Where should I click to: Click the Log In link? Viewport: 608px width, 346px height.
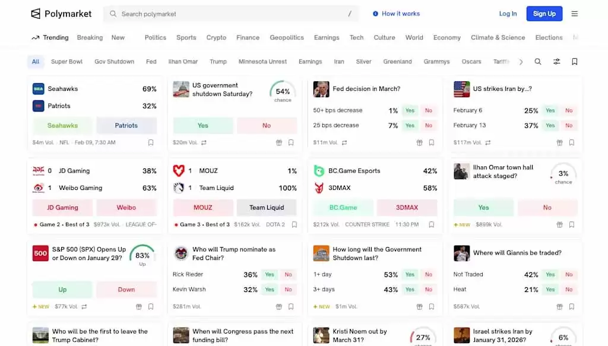[508, 14]
